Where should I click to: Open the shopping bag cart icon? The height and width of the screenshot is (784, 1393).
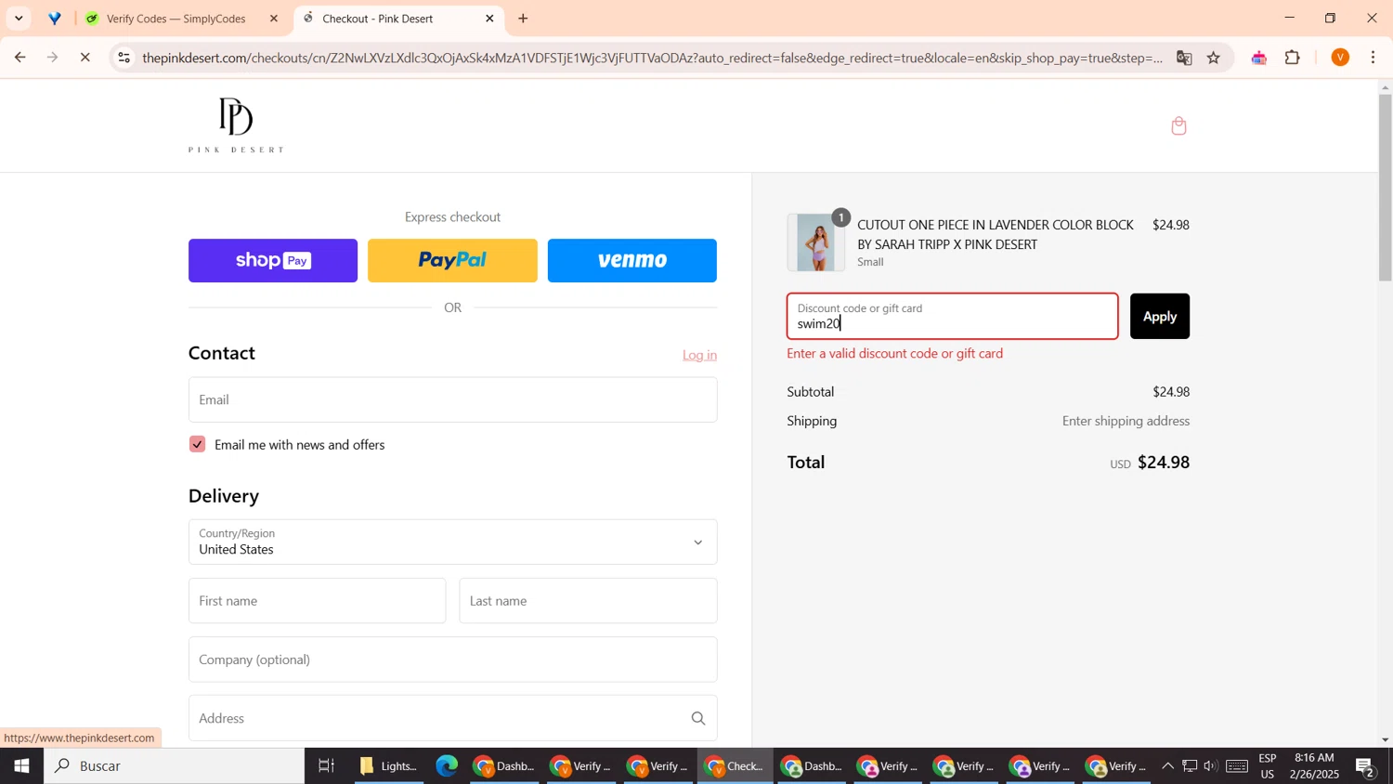coord(1178,126)
